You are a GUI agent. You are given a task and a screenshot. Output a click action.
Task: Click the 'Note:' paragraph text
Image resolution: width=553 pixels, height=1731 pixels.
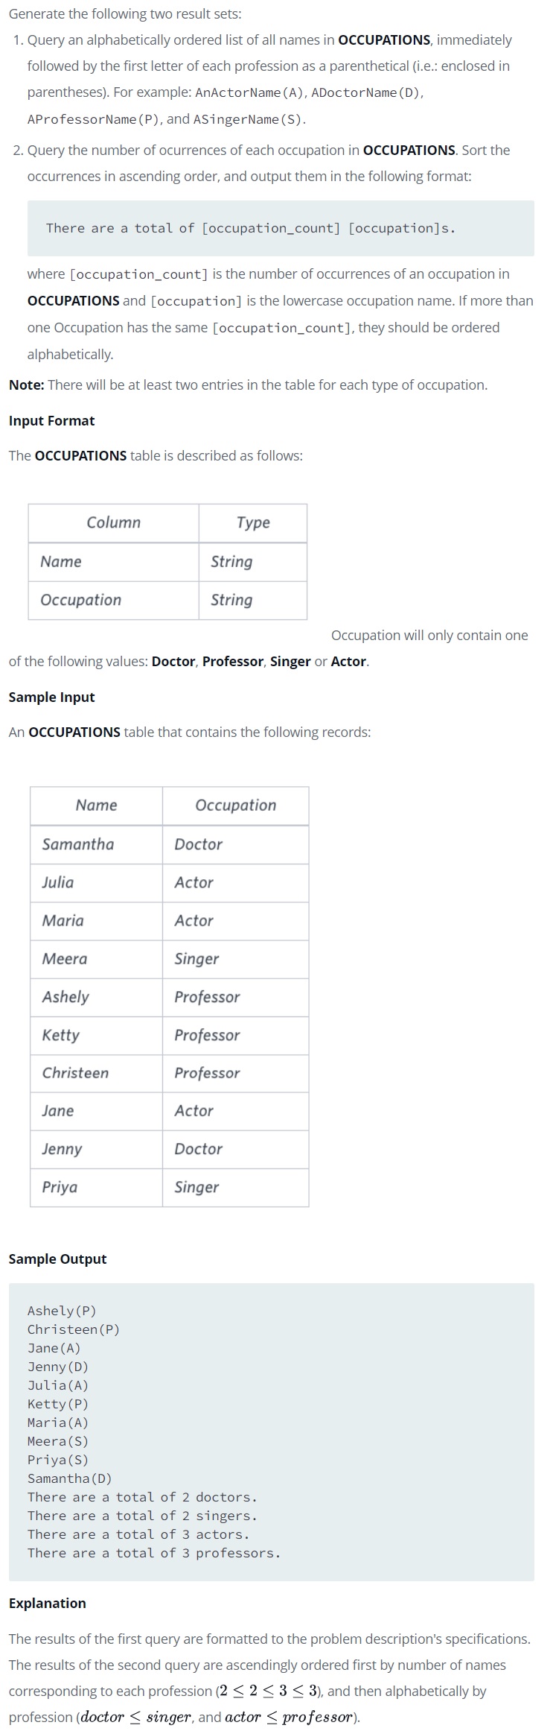coord(248,385)
